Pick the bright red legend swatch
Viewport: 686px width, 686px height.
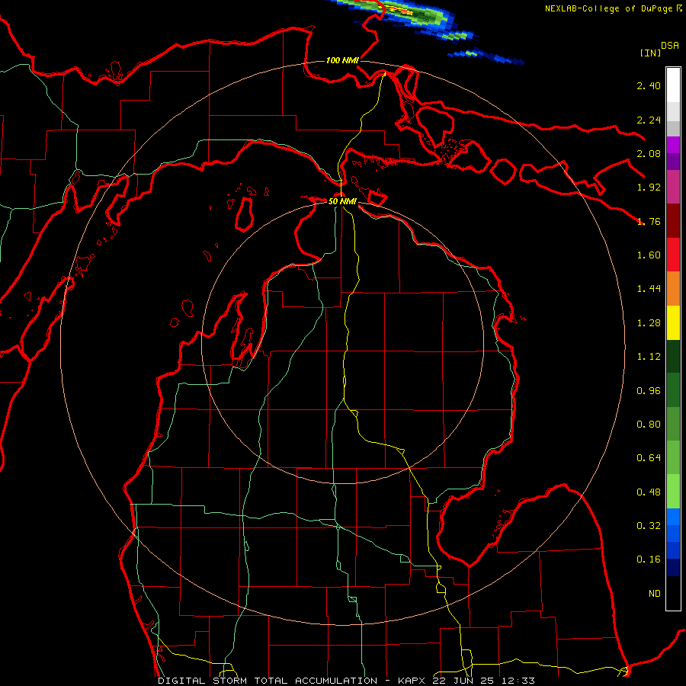(x=673, y=255)
